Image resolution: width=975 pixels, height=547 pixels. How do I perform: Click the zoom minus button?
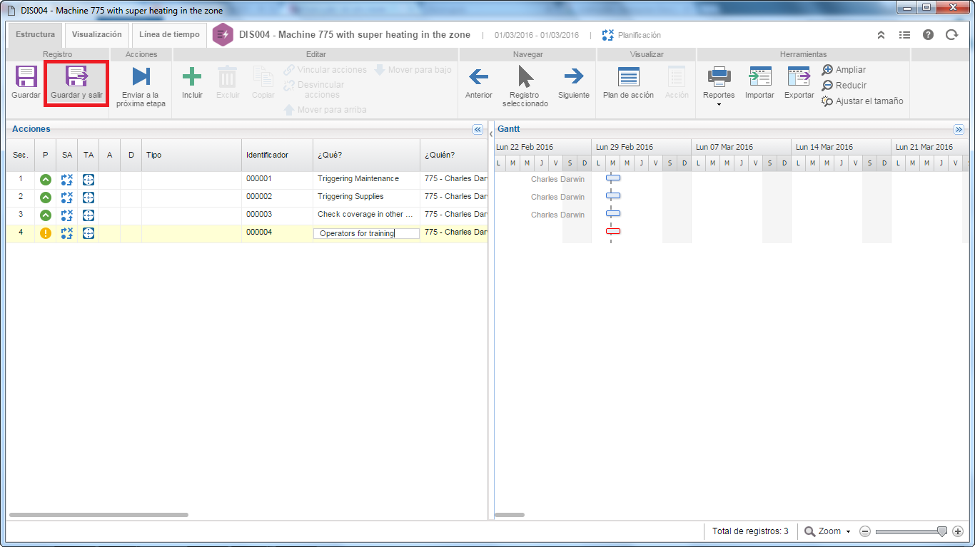click(x=865, y=531)
